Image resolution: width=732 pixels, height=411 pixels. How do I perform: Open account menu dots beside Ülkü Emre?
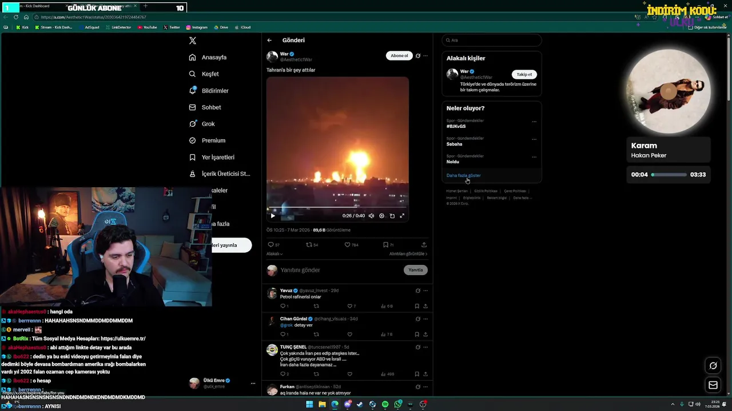tap(253, 384)
